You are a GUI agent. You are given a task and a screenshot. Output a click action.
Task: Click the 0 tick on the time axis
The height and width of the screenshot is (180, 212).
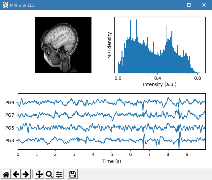18,154
